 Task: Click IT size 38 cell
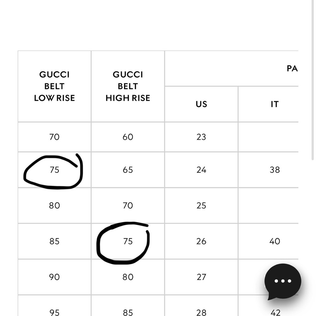click(275, 170)
